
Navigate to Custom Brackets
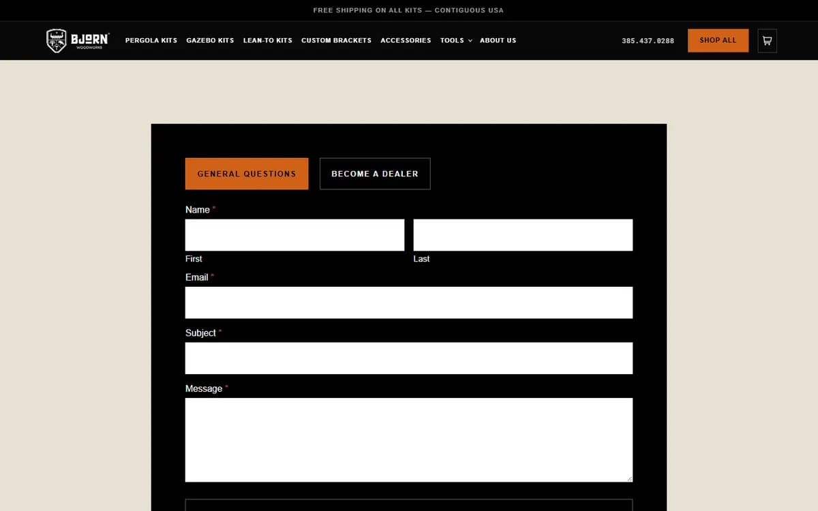336,40
